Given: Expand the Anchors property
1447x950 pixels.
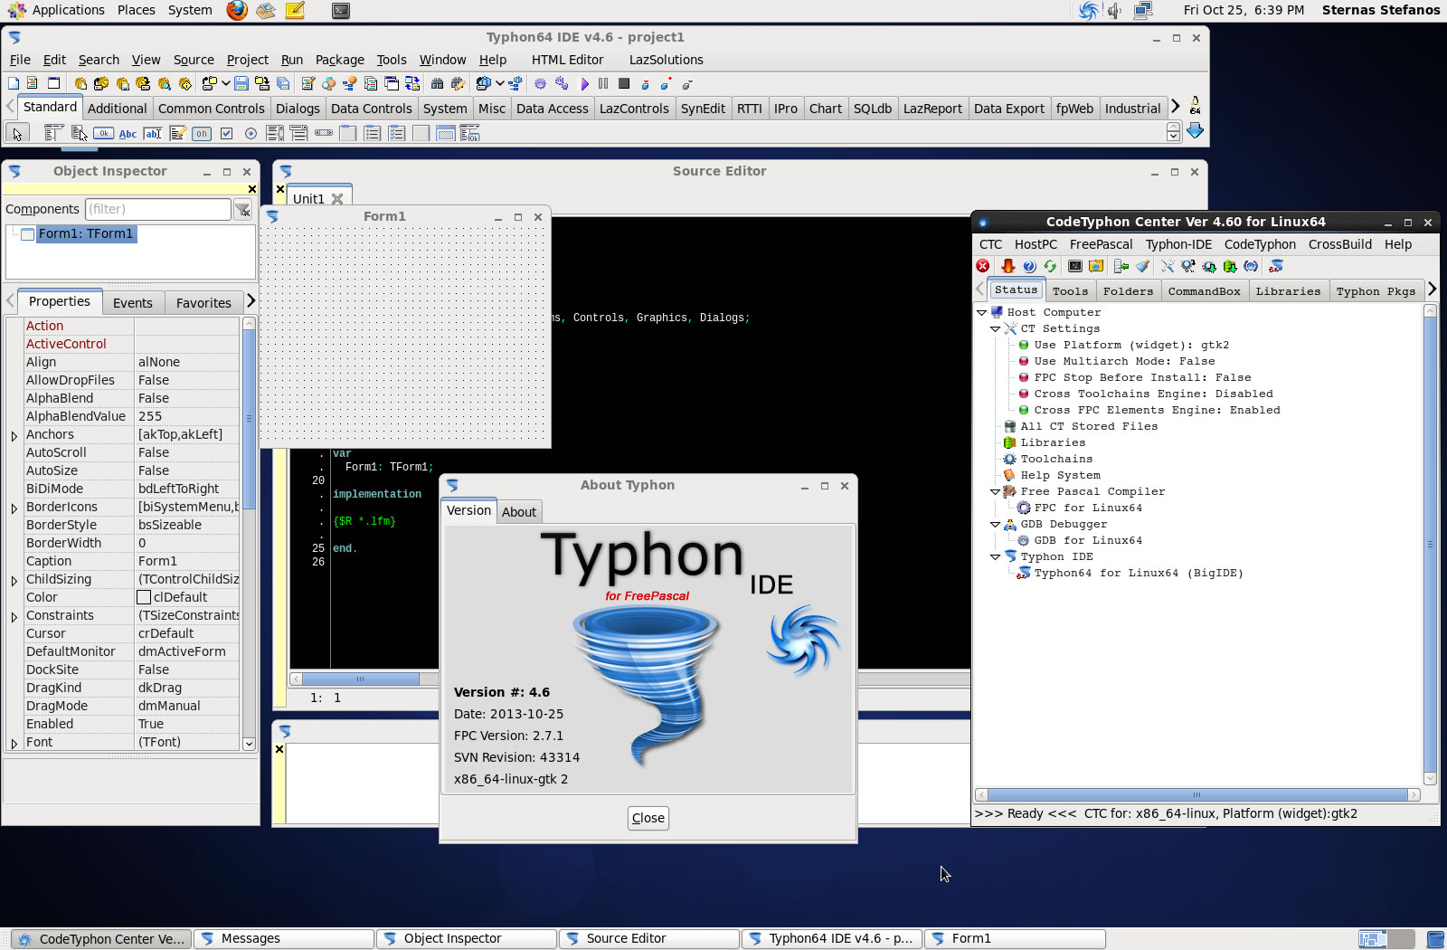Looking at the screenshot, I should pos(14,436).
